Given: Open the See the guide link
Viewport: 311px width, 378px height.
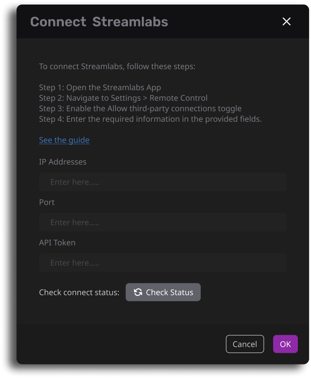Looking at the screenshot, I should point(64,140).
